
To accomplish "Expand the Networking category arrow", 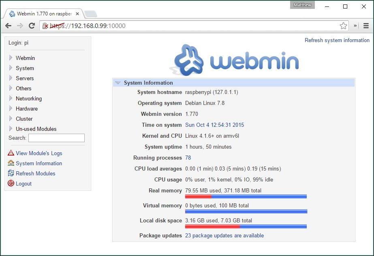I will [x=11, y=98].
